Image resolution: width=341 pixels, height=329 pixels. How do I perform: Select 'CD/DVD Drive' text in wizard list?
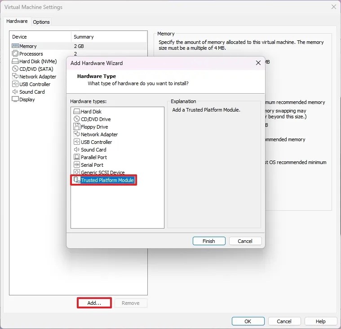pyautogui.click(x=96, y=119)
